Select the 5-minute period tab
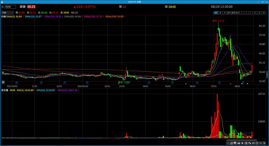This screenshot has width=269, height=146. tap(250, 13)
